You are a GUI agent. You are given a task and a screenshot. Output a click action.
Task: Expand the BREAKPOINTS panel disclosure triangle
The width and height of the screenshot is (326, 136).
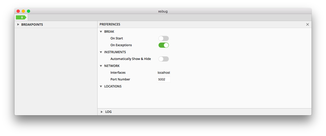click(18, 24)
